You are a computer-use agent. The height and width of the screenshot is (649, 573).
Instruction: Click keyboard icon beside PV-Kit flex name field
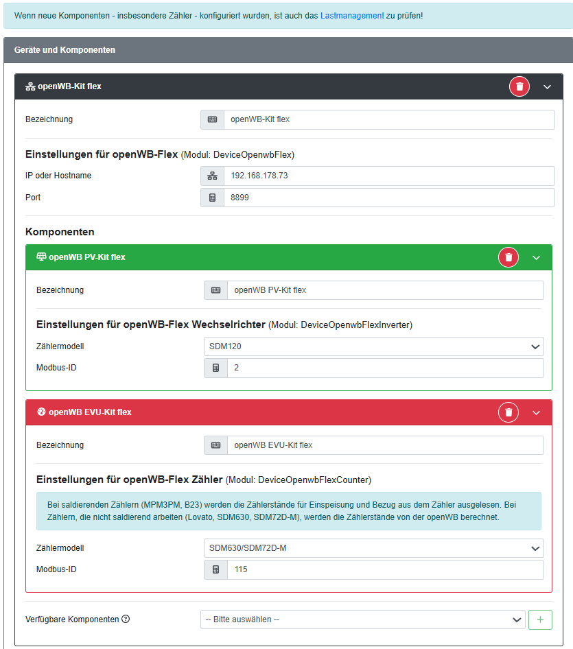point(215,290)
